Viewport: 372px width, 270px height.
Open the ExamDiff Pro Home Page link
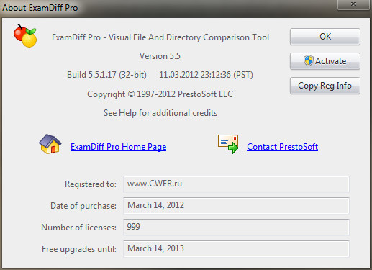click(x=118, y=147)
